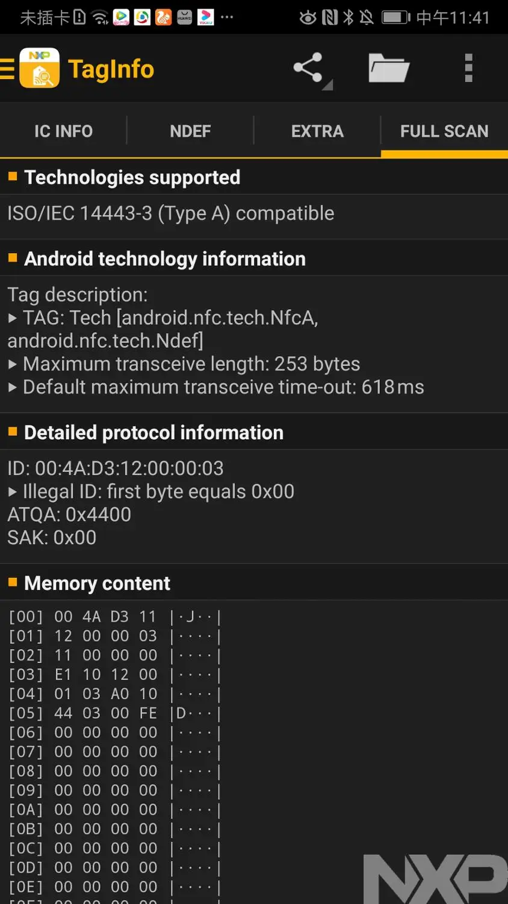Expand the Illegal ID warning entry

coord(13,492)
